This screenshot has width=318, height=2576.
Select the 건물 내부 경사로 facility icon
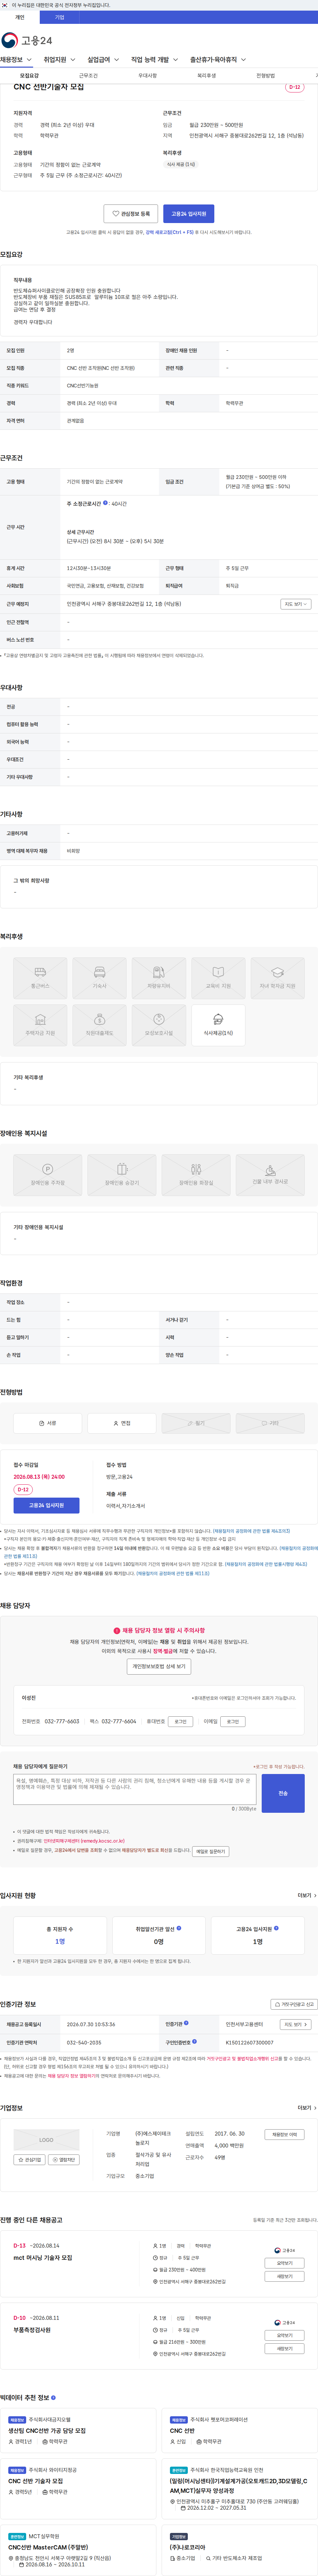point(270,1175)
